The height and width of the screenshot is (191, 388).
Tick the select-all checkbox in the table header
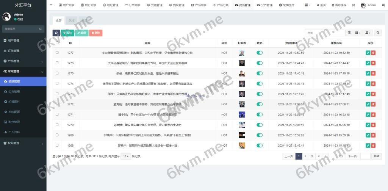click(x=57, y=43)
